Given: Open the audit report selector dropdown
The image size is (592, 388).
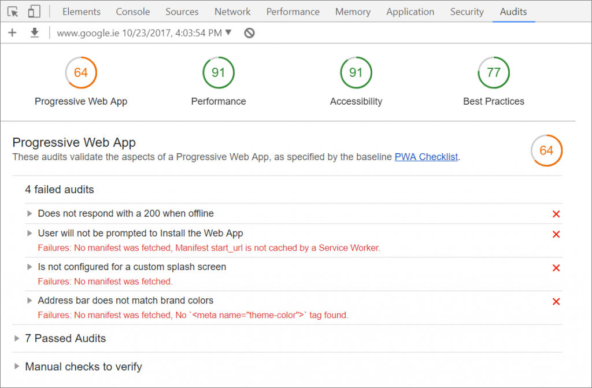Looking at the screenshot, I should click(x=144, y=33).
